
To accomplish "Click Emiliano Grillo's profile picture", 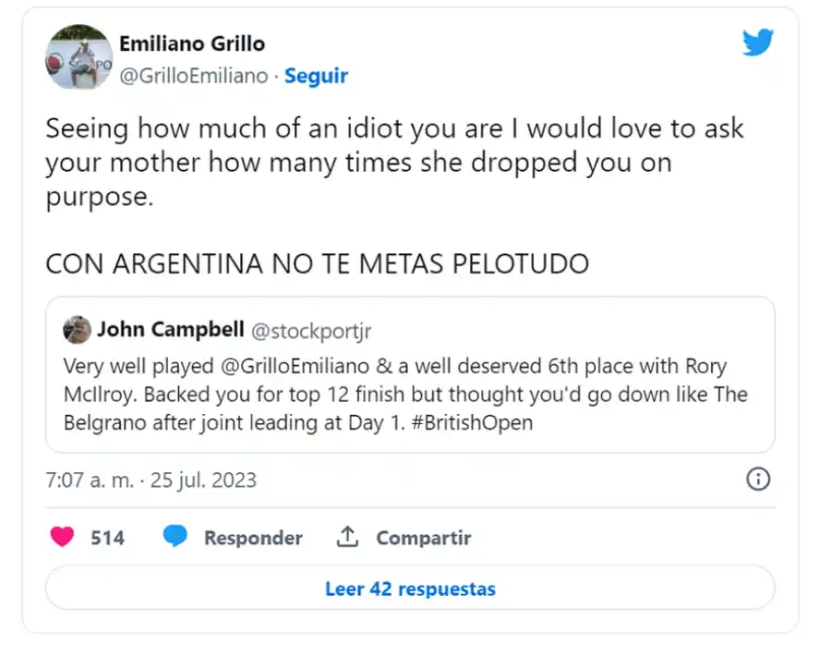I will (78, 57).
